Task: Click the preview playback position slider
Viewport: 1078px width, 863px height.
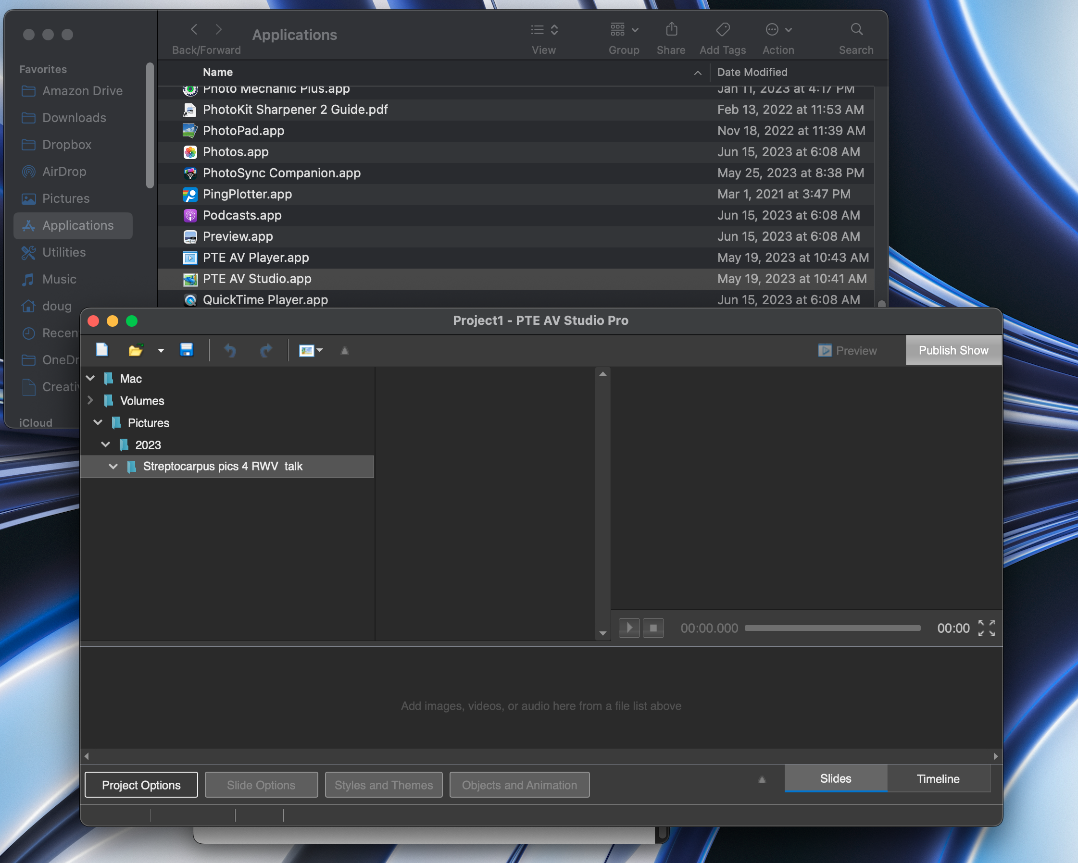Action: point(832,628)
